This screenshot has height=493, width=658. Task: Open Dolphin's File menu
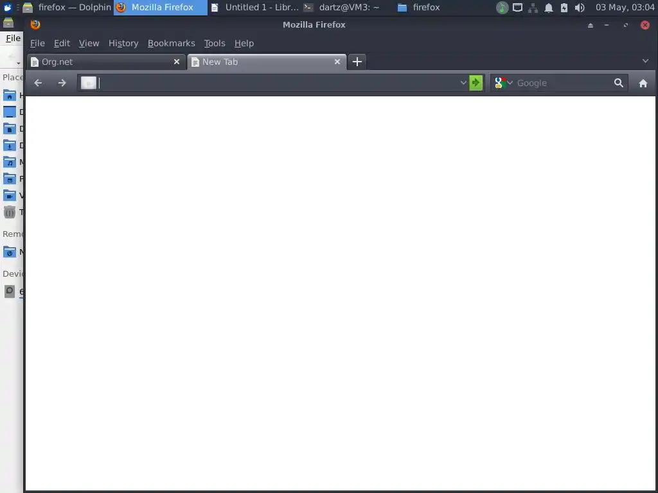click(x=13, y=38)
